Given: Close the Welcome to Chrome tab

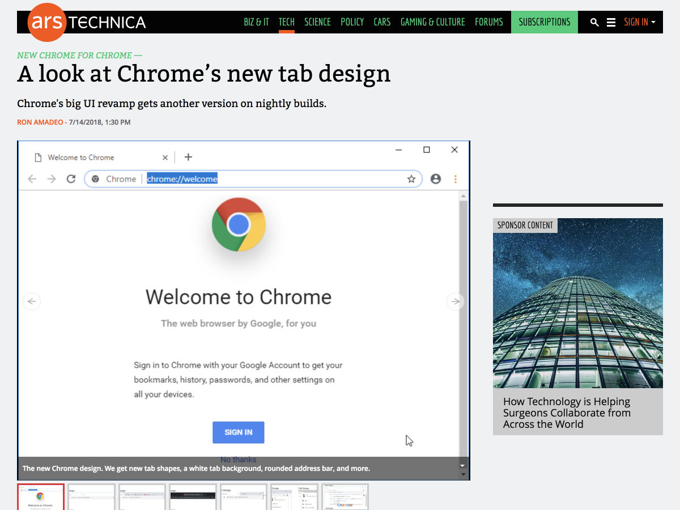Looking at the screenshot, I should [x=165, y=158].
